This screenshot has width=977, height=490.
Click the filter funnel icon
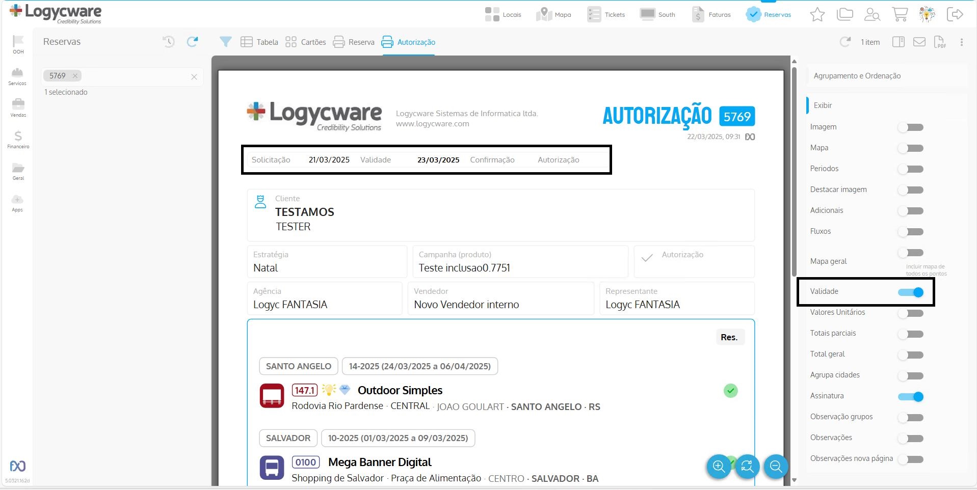click(x=225, y=42)
